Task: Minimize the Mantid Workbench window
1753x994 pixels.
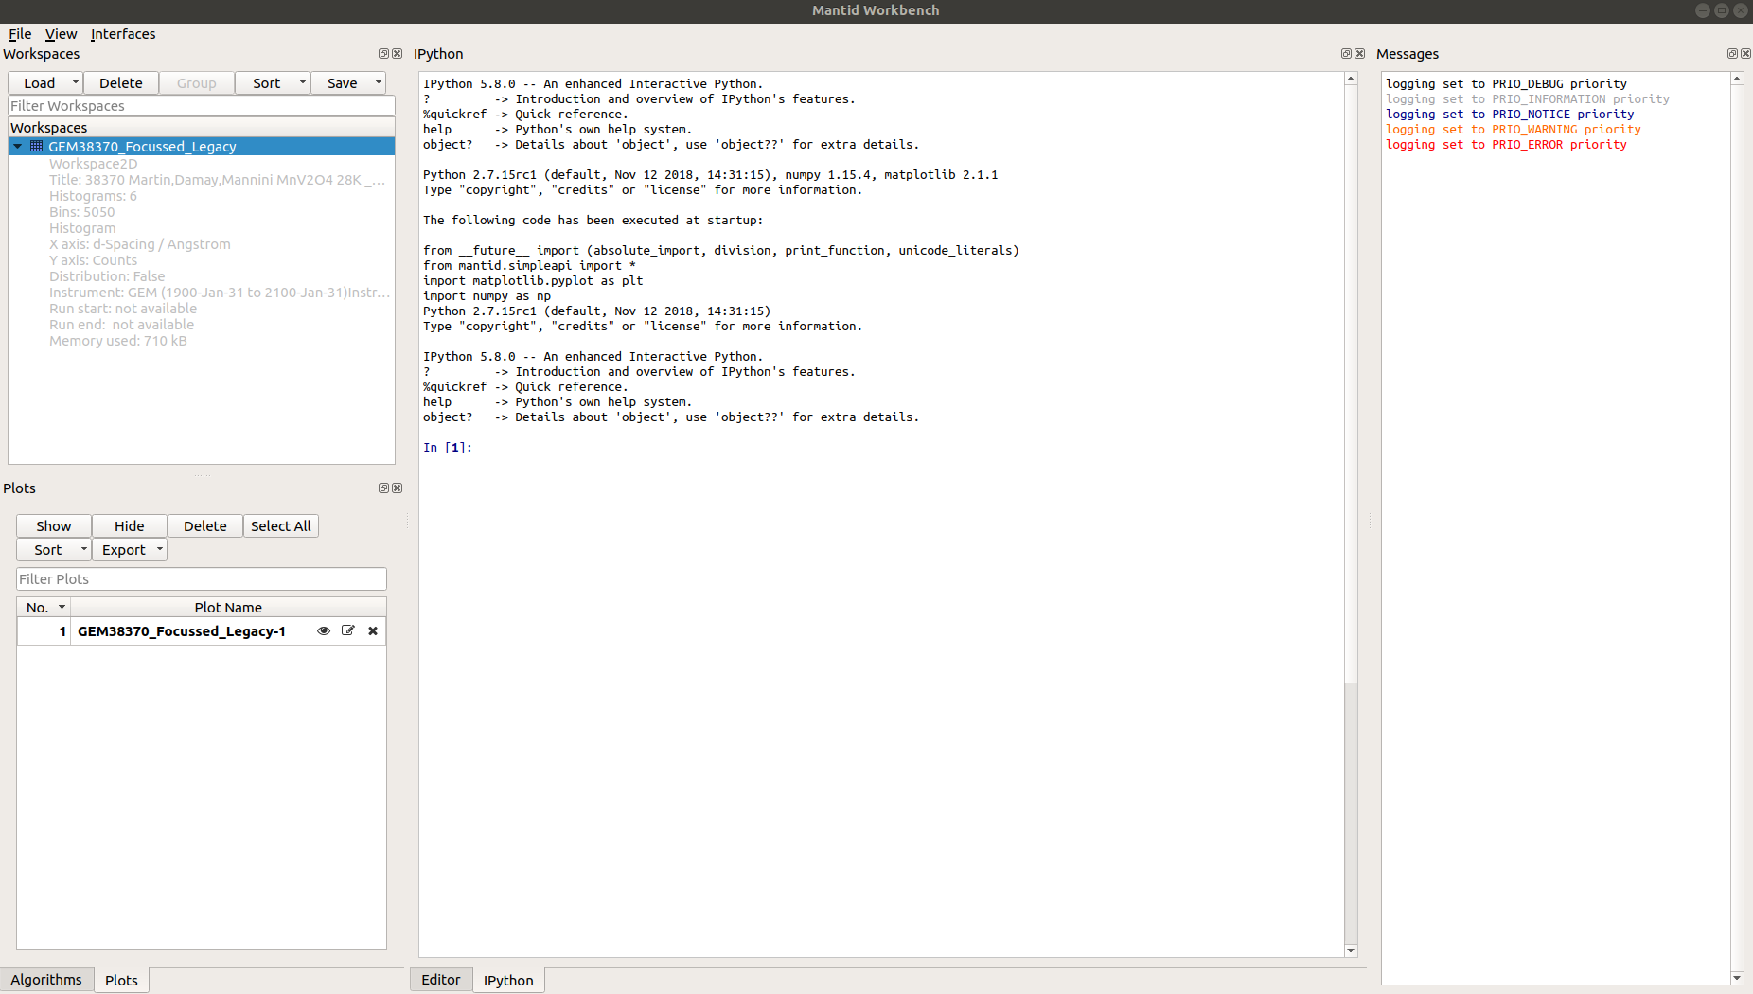Action: [1702, 10]
